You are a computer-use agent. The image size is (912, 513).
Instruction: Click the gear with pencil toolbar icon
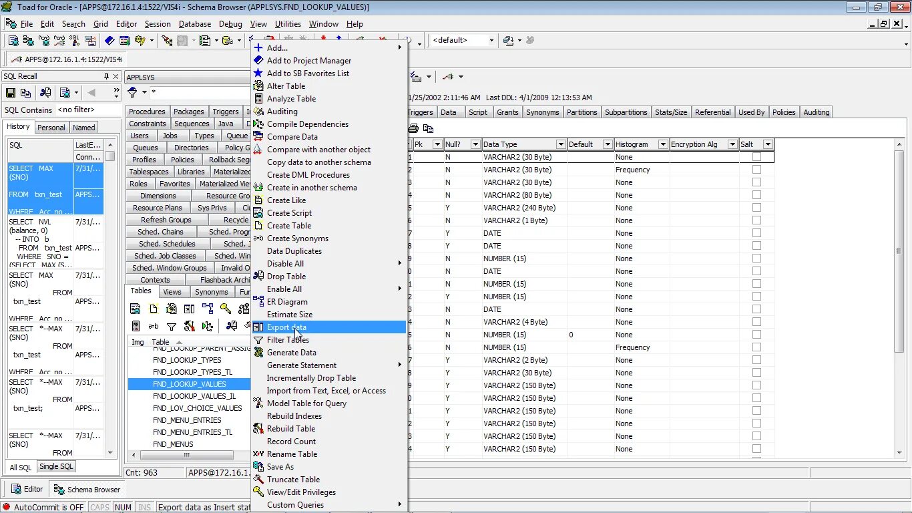pos(140,41)
